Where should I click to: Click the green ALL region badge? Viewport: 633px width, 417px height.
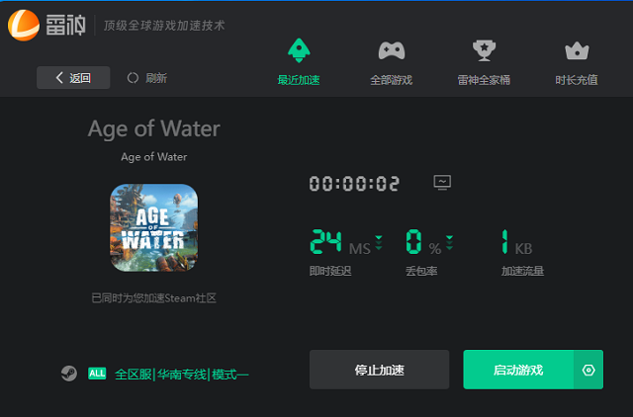coord(97,374)
